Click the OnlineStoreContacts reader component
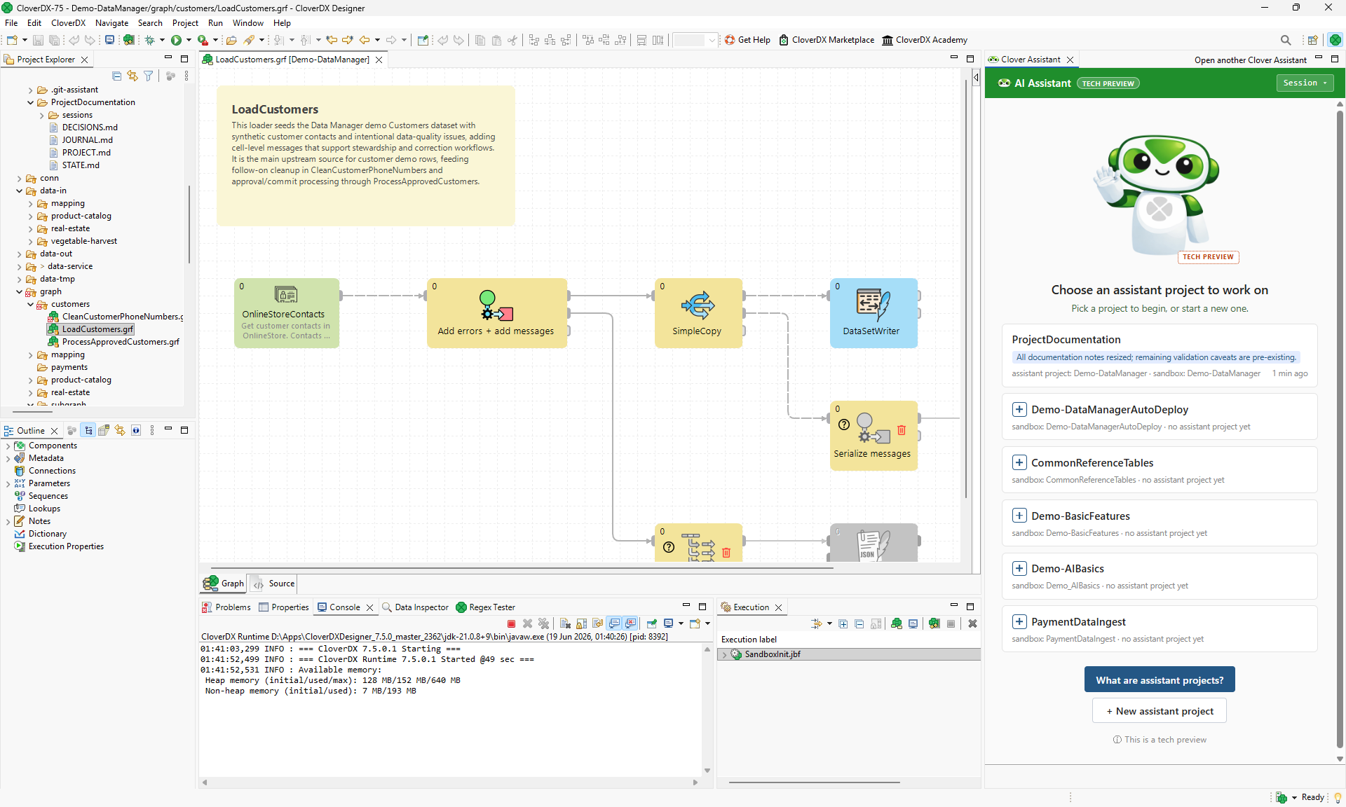 [287, 313]
